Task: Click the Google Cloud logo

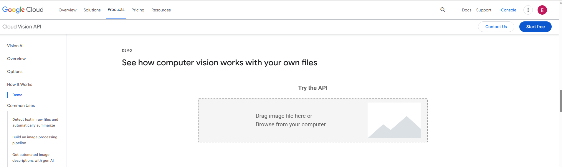Action: point(23,10)
